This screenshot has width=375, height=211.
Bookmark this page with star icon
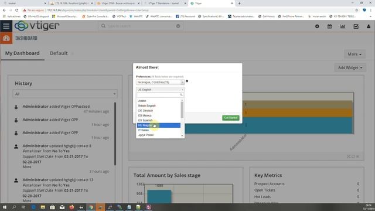click(357, 11)
